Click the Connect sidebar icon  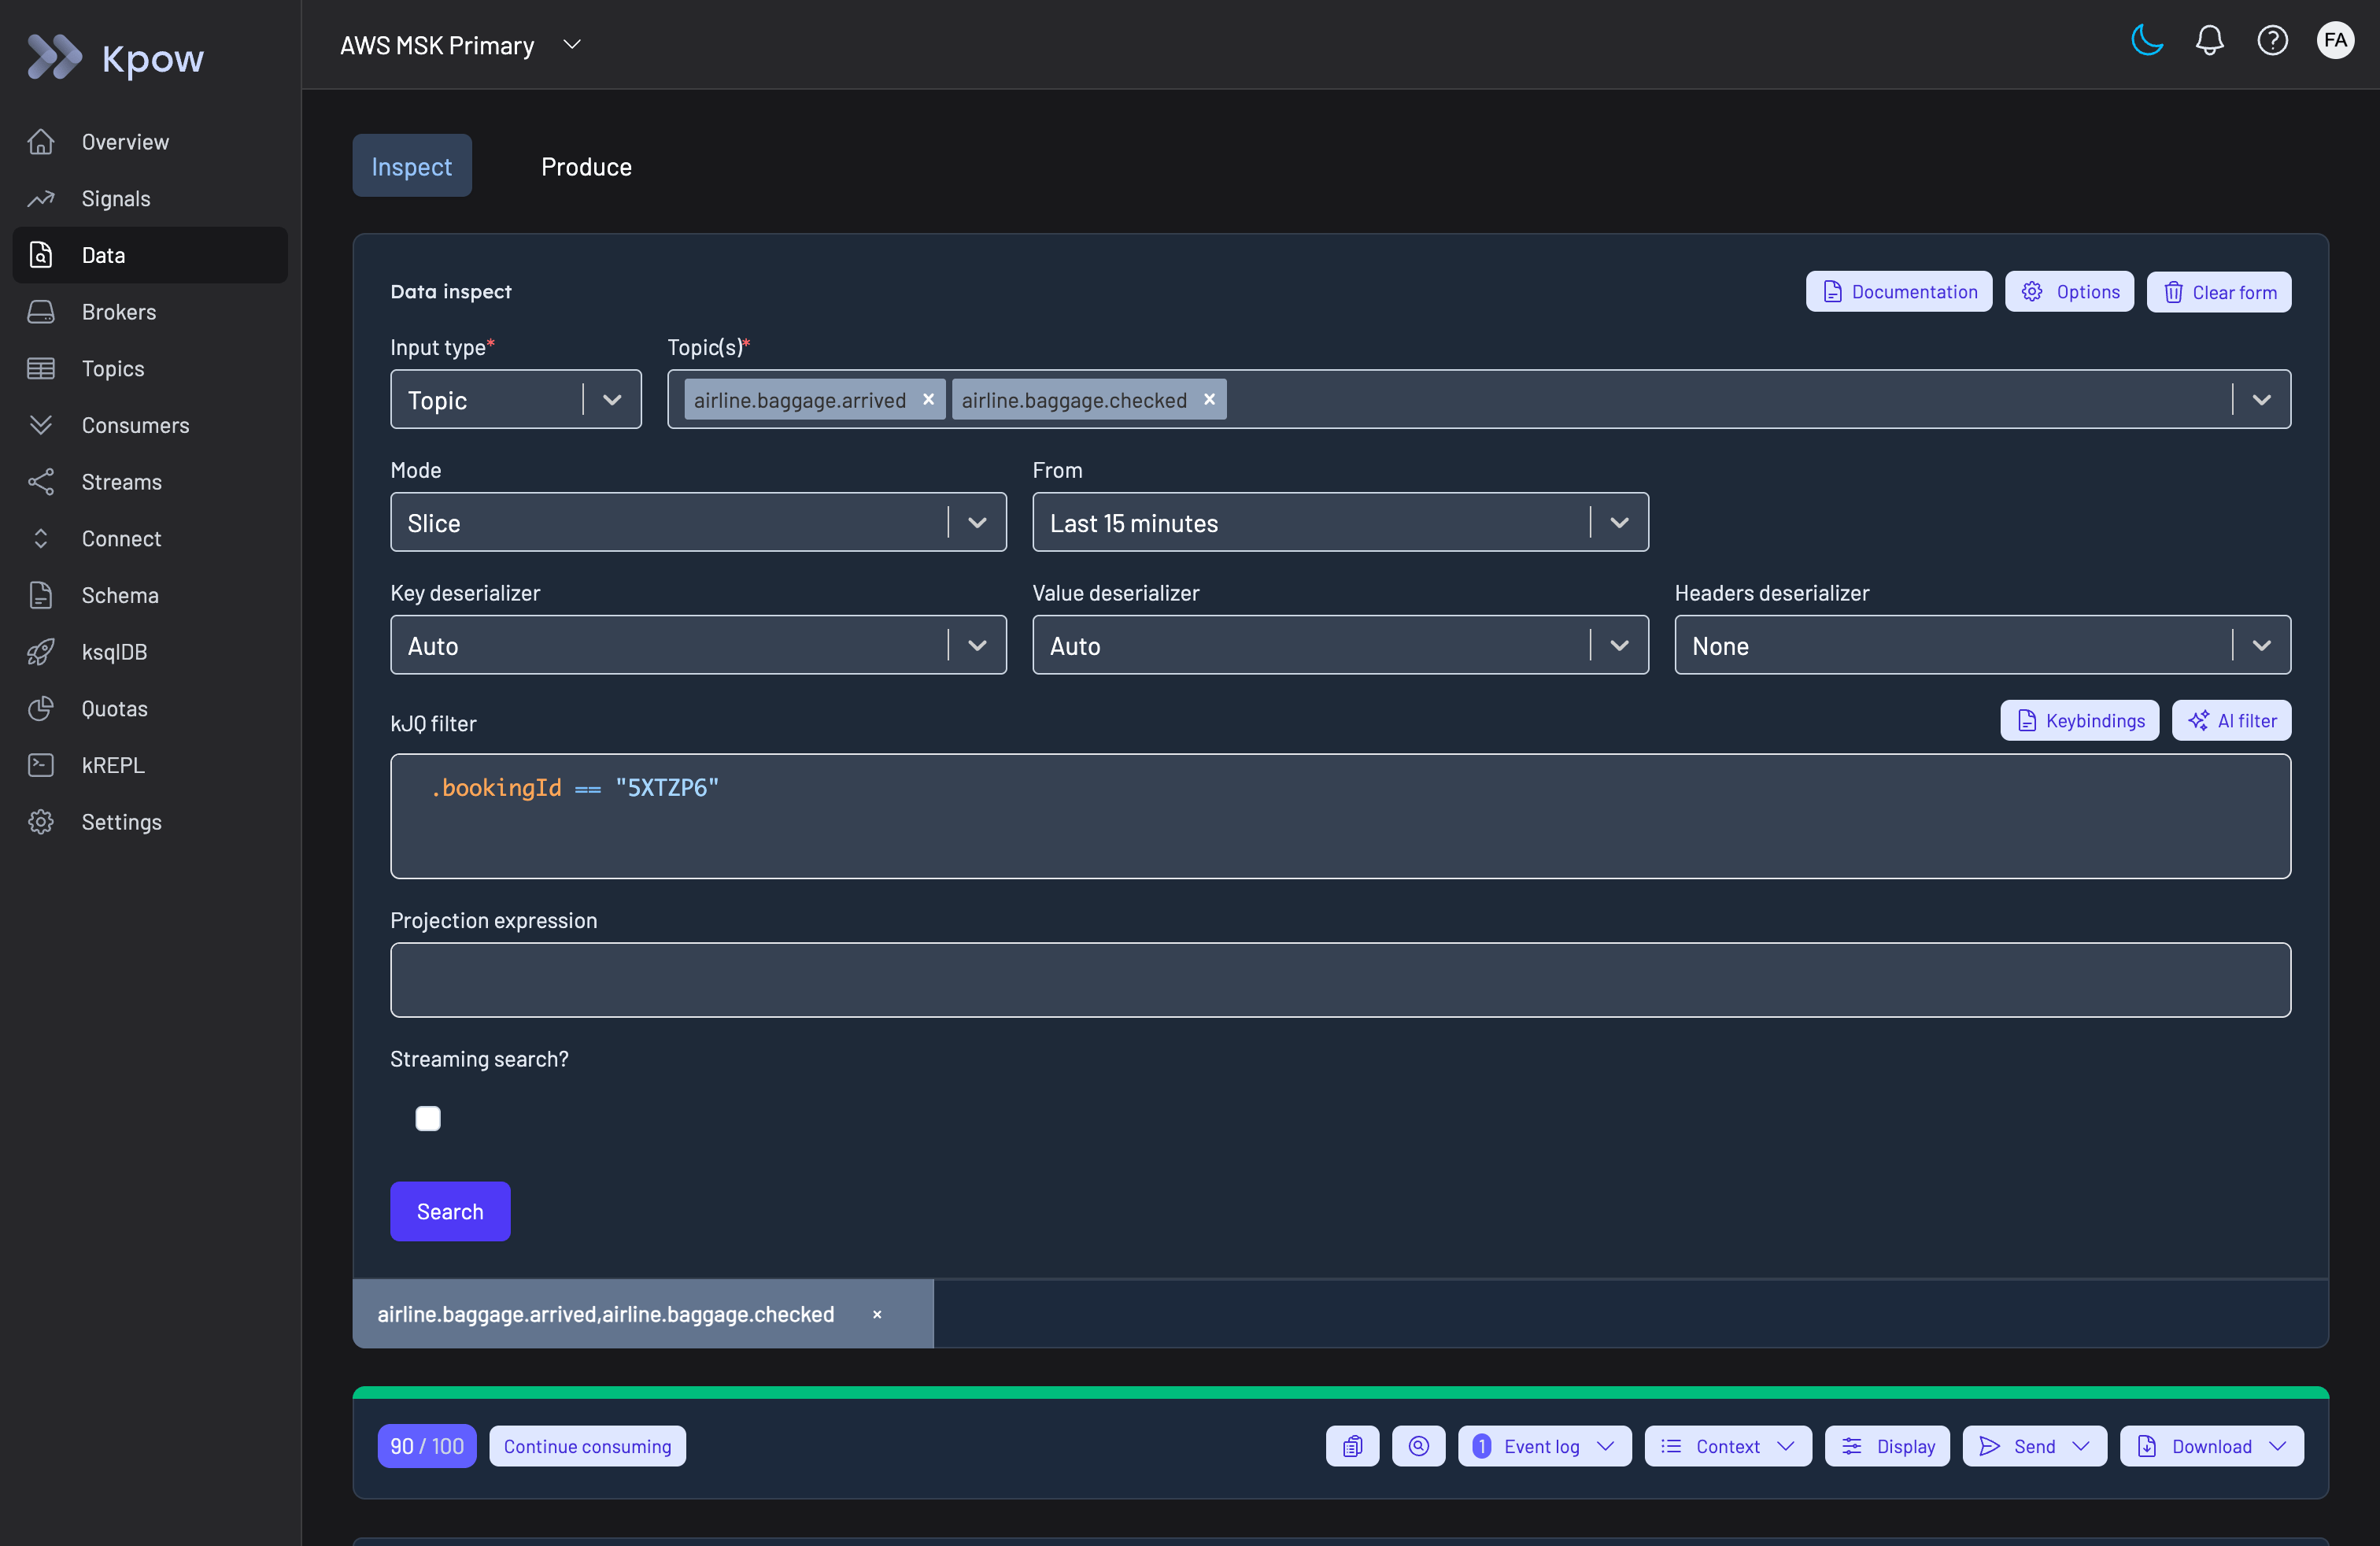[x=41, y=538]
